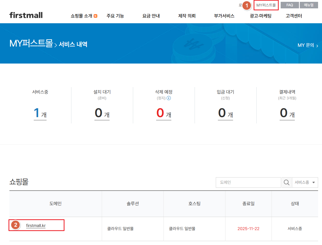
Task: Open the 광고·마케팅 menu
Action: pos(261,16)
